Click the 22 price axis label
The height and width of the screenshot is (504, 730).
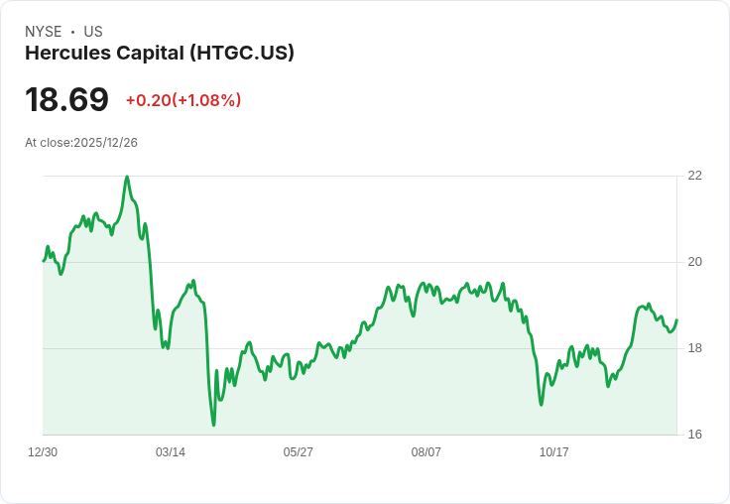point(694,176)
